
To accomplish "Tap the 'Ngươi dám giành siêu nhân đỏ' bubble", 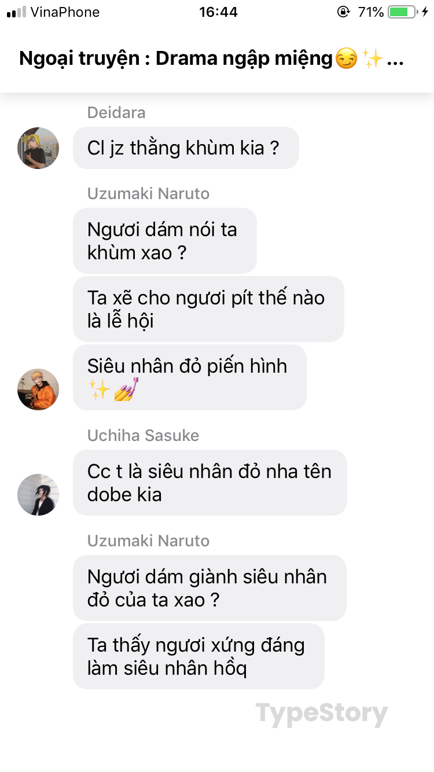I will [209, 588].
